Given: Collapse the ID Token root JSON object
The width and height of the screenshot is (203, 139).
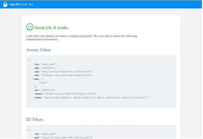Looking at the screenshot, I should tap(28, 130).
